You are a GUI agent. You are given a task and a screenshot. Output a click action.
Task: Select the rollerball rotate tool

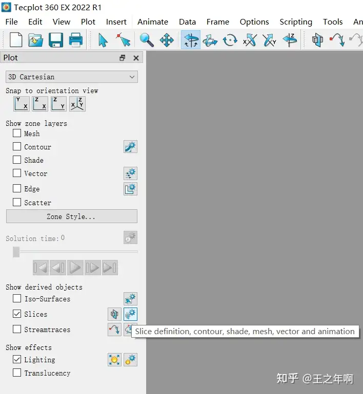[210, 40]
